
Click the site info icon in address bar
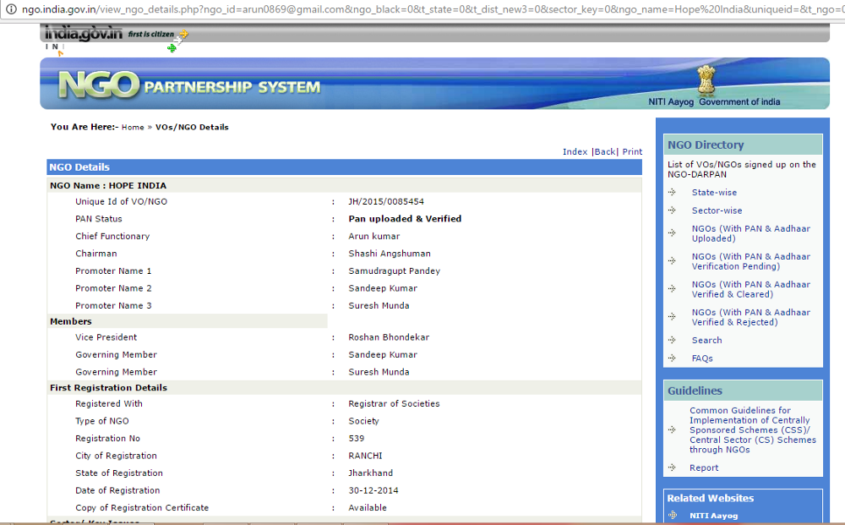(11, 9)
